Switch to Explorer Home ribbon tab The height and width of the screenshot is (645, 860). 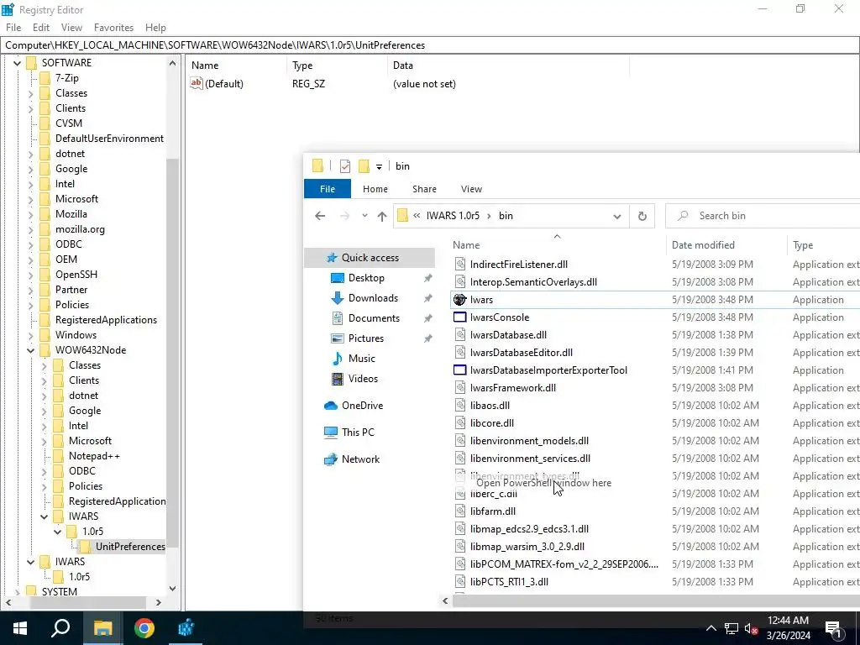tap(375, 189)
